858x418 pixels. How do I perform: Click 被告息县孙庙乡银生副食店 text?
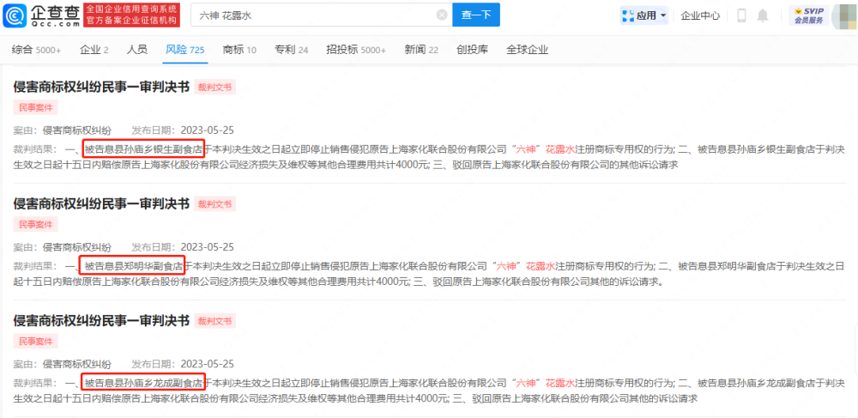[x=143, y=148]
